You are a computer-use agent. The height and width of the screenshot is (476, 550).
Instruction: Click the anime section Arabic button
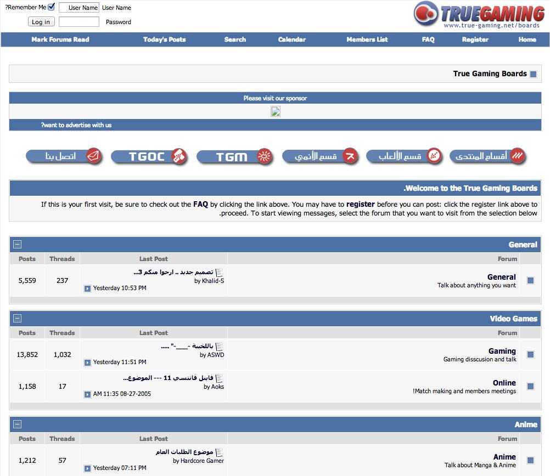tap(320, 156)
